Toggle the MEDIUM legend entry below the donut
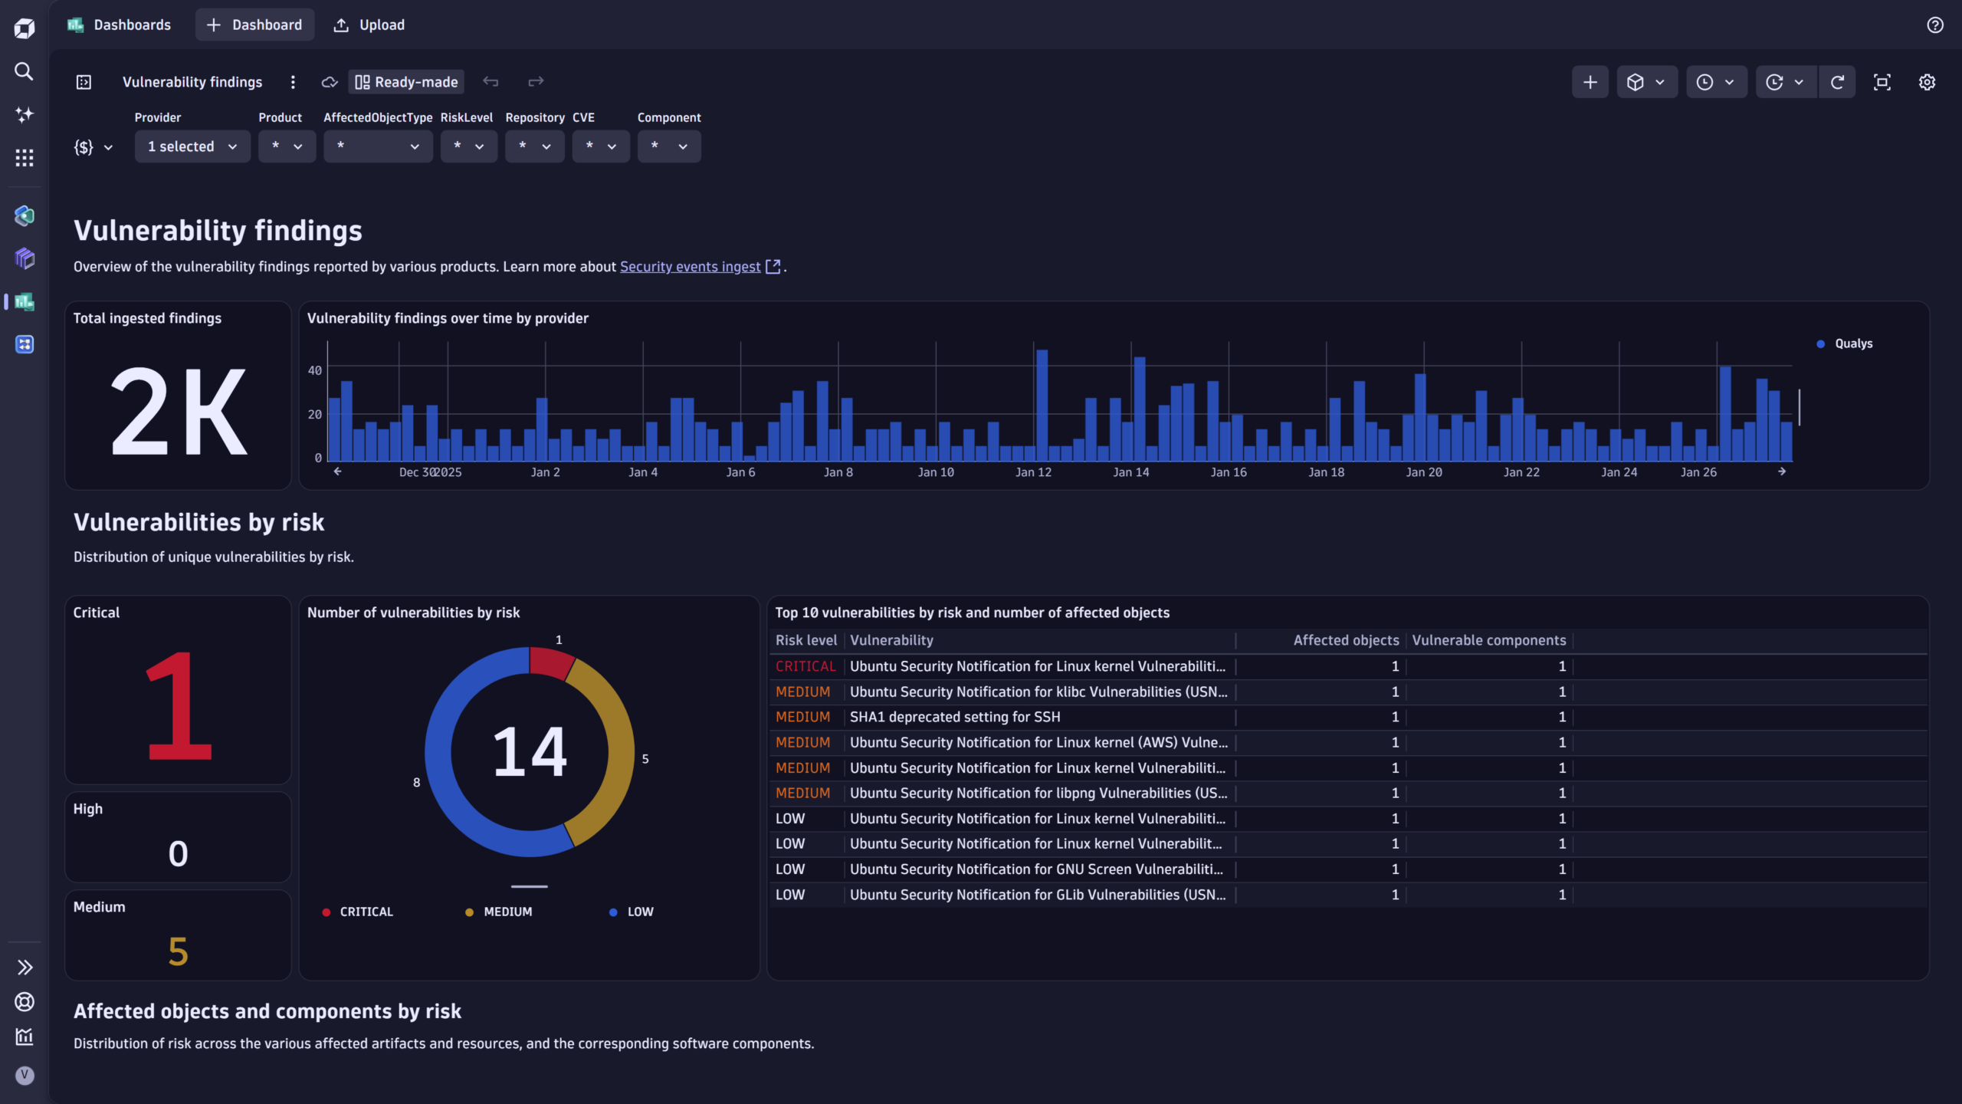1962x1104 pixels. click(x=500, y=912)
